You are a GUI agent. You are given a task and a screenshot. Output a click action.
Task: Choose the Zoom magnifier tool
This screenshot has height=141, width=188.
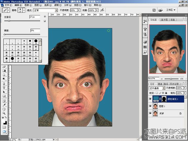[4, 113]
